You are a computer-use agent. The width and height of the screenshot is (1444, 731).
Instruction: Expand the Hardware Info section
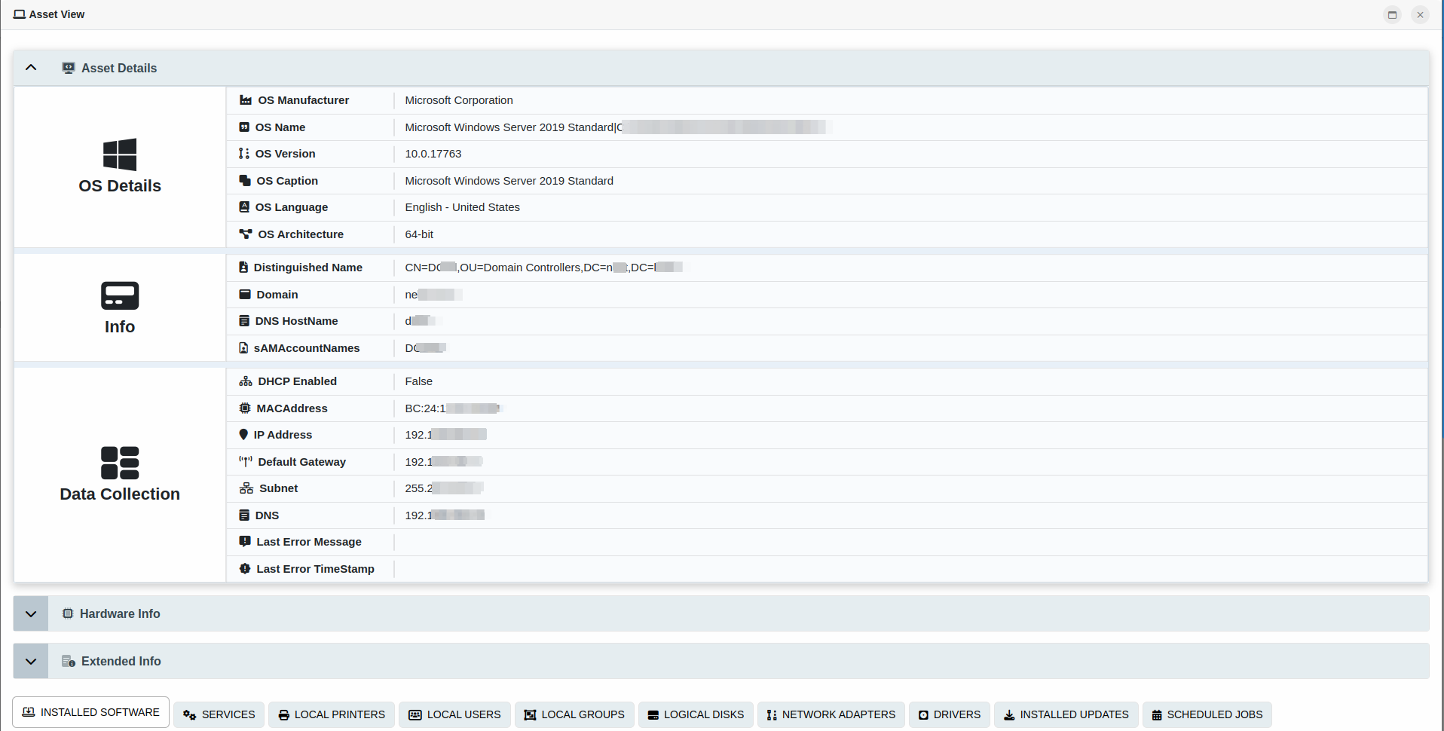(31, 614)
